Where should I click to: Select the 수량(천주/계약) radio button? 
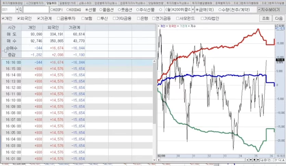tap(220, 10)
